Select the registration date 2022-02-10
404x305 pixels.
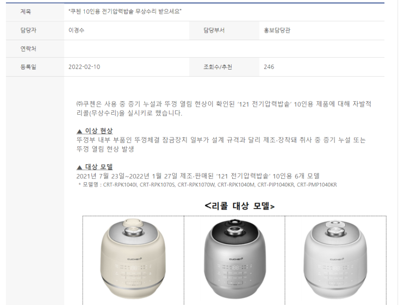84,67
